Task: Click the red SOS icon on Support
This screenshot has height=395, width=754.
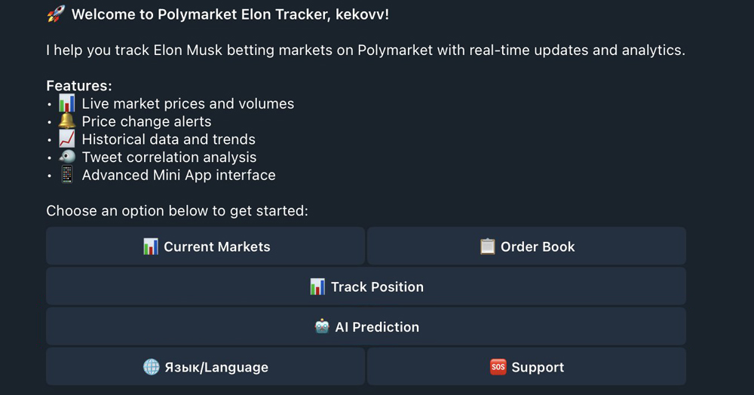Action: click(498, 367)
